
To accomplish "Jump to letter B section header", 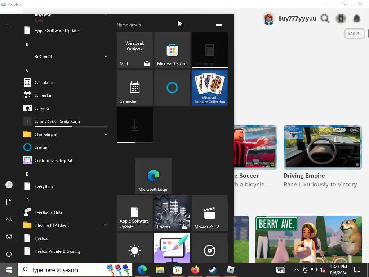I will (27, 44).
